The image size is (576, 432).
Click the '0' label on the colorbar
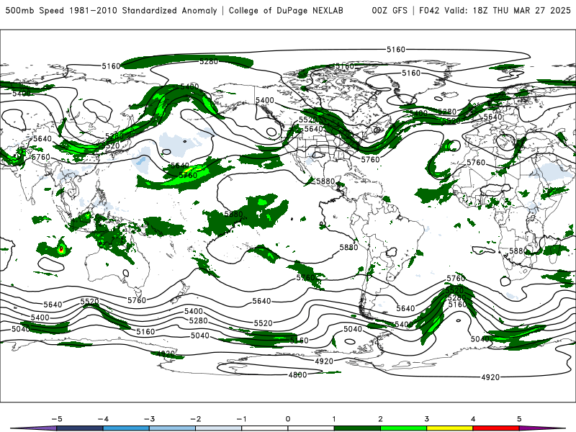tap(288, 419)
